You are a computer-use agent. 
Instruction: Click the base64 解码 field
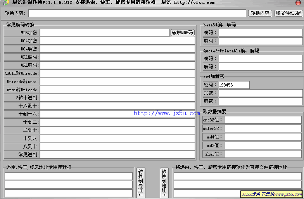[x=261, y=41]
